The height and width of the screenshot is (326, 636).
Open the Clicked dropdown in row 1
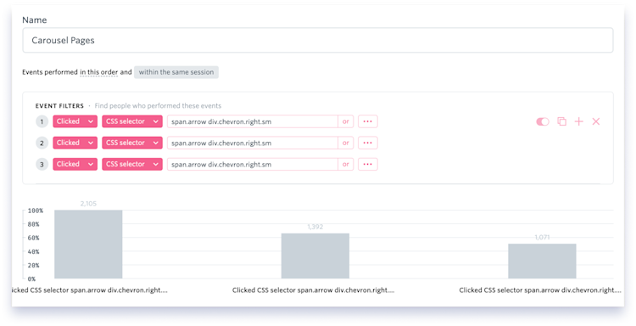pyautogui.click(x=75, y=121)
